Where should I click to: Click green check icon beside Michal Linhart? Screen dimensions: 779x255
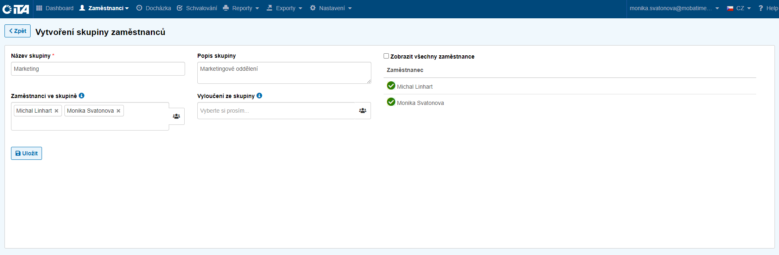[391, 86]
